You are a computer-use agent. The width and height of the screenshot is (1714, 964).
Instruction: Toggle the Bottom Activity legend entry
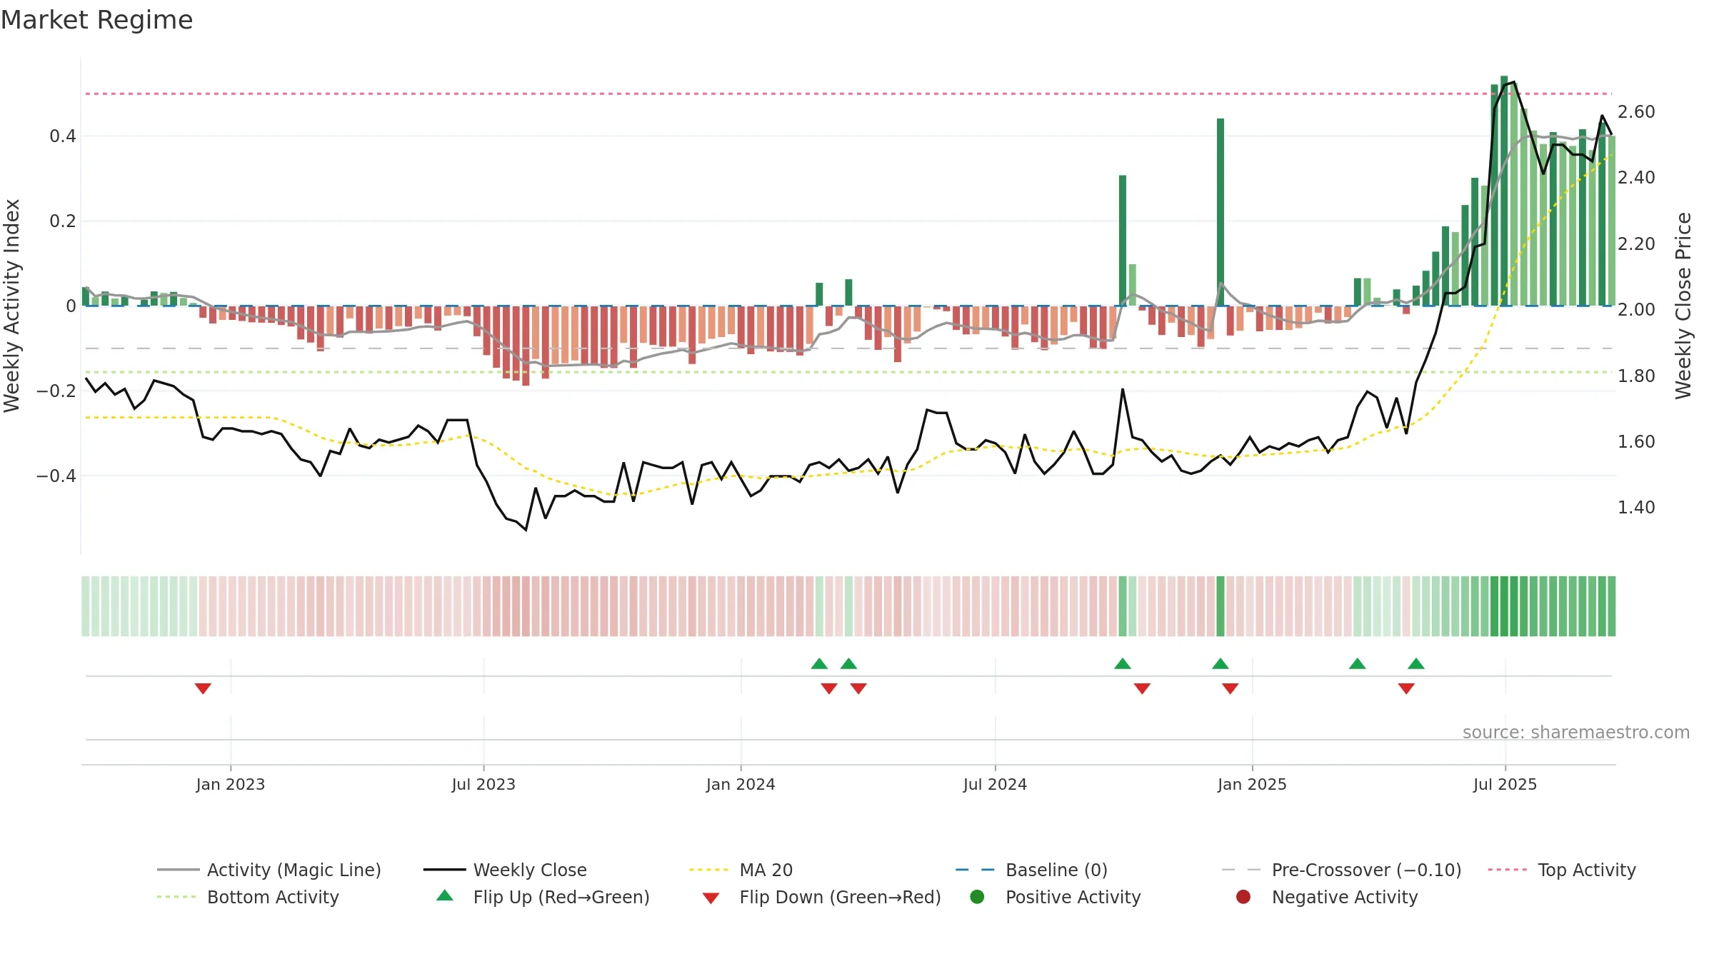click(x=248, y=897)
